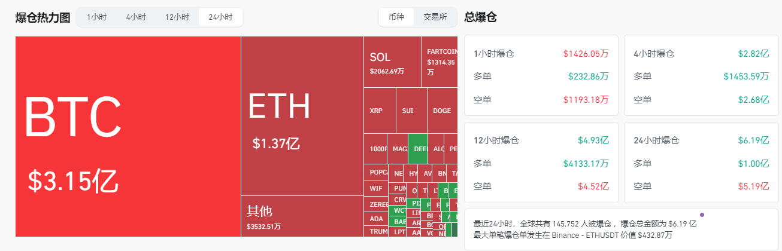Viewport: 782px width, 251px height.
Task: Click the green WCT heatmap tile
Action: coord(398,210)
